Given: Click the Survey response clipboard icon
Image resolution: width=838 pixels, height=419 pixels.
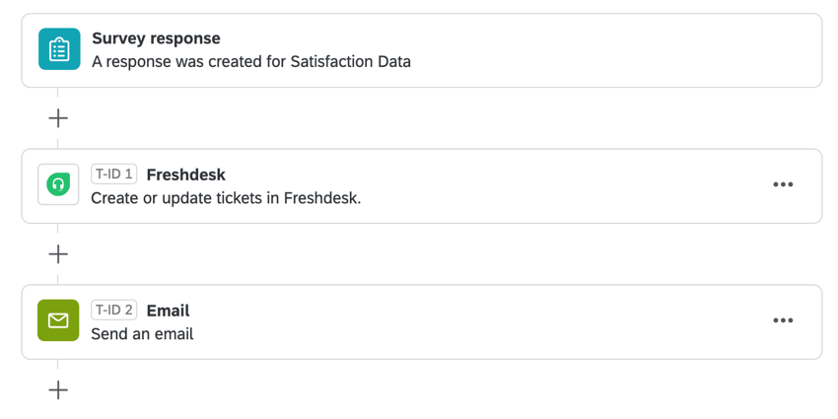Looking at the screenshot, I should point(59,49).
